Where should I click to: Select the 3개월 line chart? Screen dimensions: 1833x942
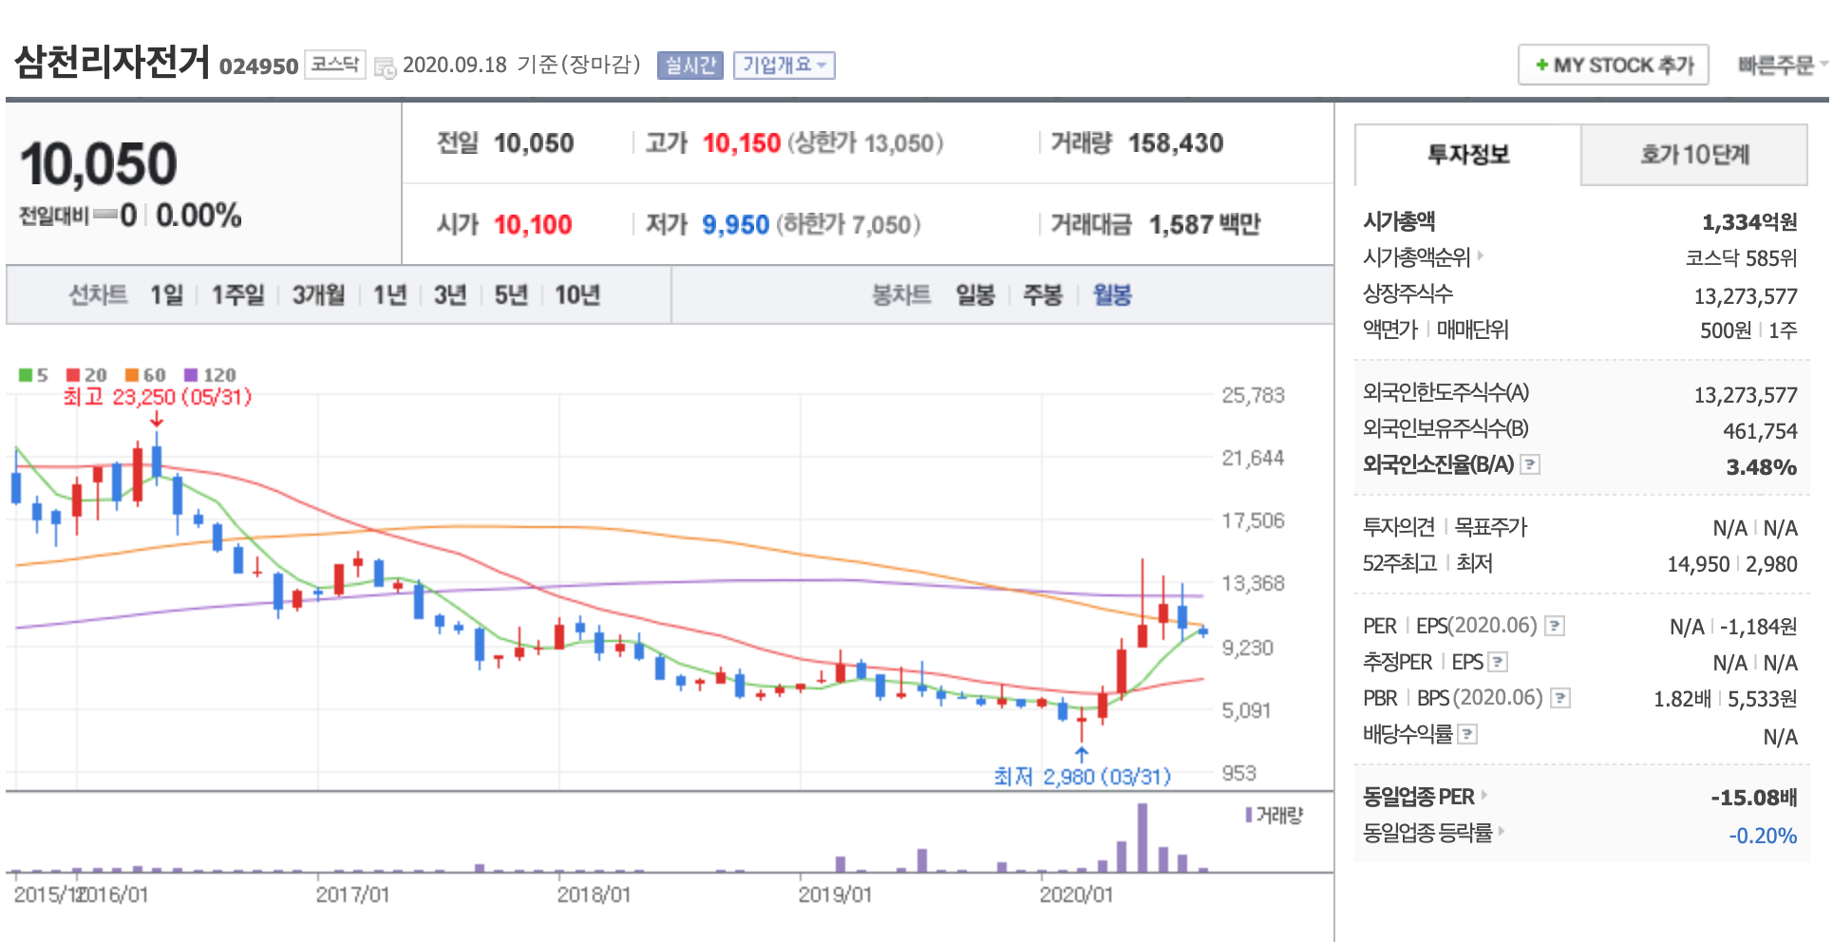[318, 294]
